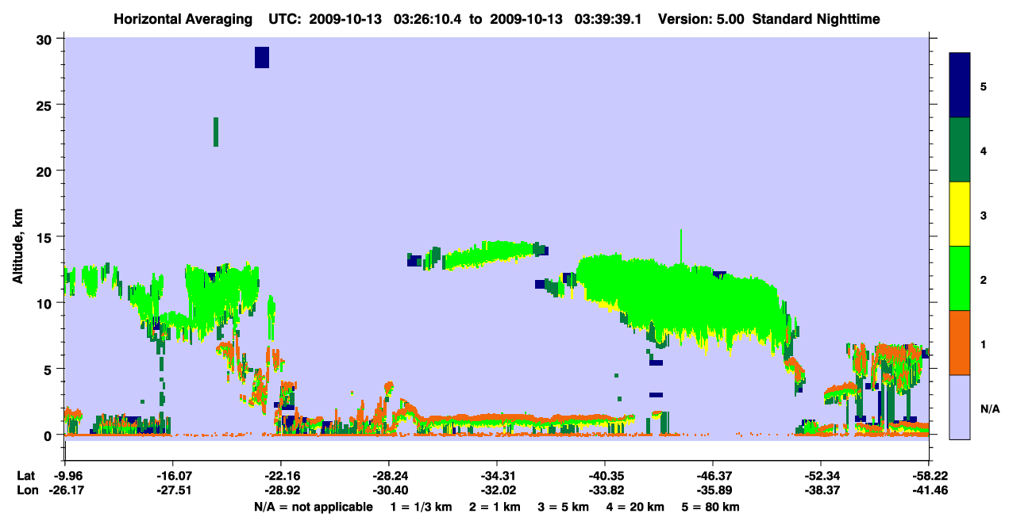The height and width of the screenshot is (529, 1032).
Task: Click the longitude value '-38.37'
Action: [x=821, y=491]
